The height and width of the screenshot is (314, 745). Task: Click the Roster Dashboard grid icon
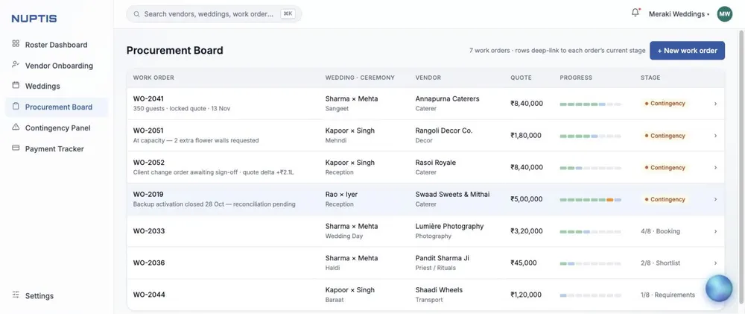pyautogui.click(x=16, y=44)
